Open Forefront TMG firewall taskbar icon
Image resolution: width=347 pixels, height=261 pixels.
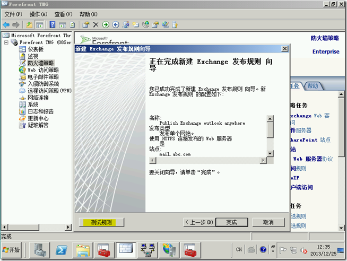click(126, 250)
